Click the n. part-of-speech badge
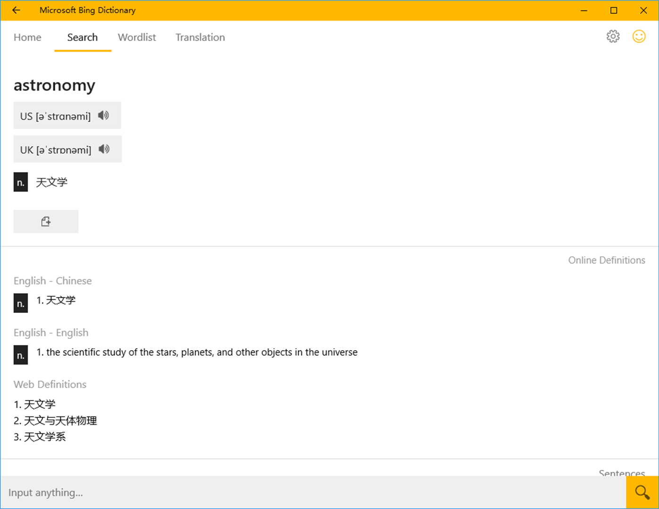This screenshot has height=509, width=659. pos(20,182)
